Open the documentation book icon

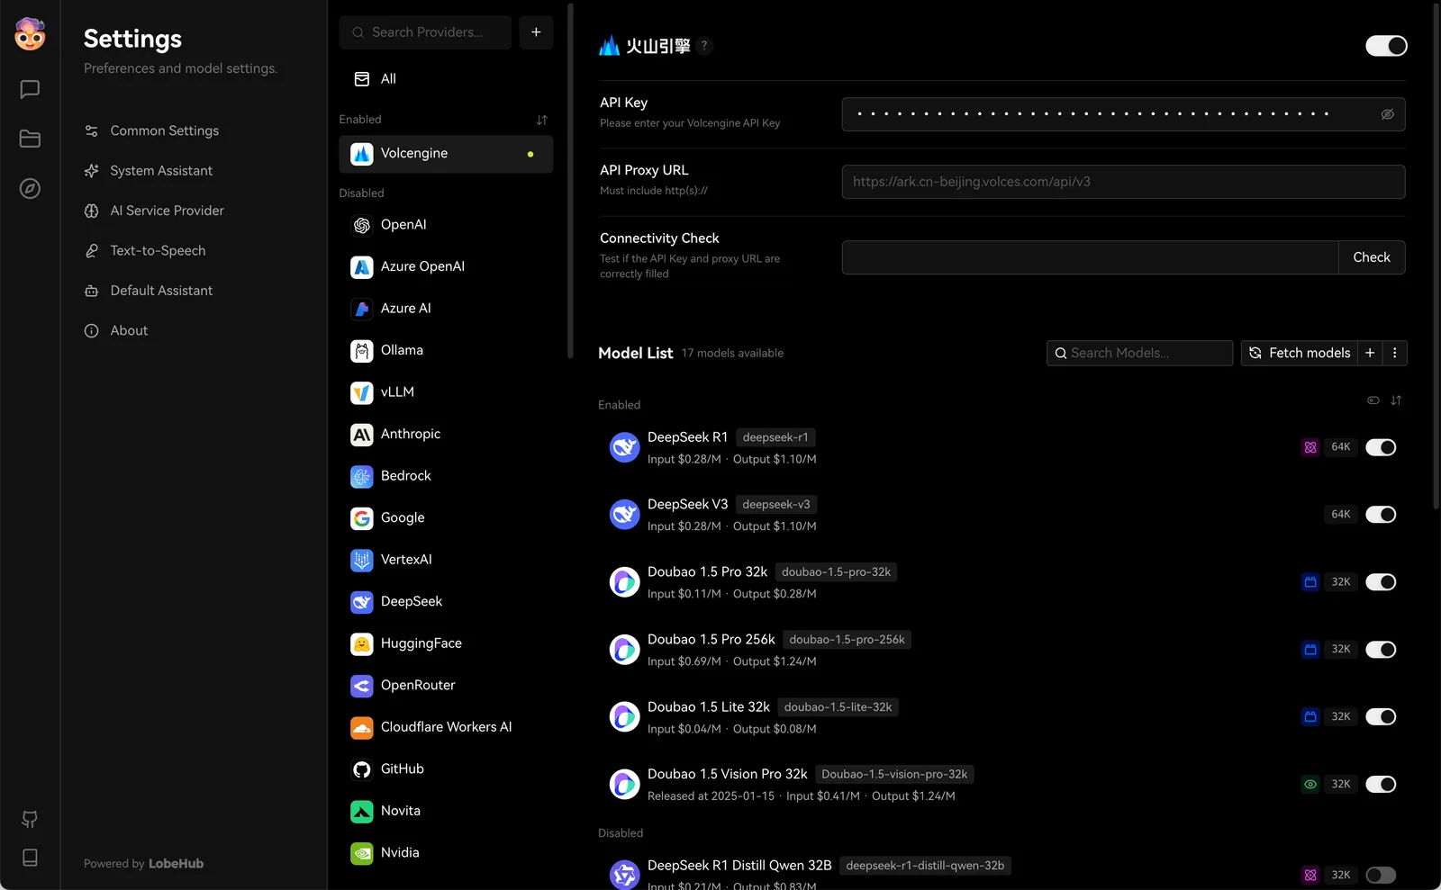click(30, 858)
